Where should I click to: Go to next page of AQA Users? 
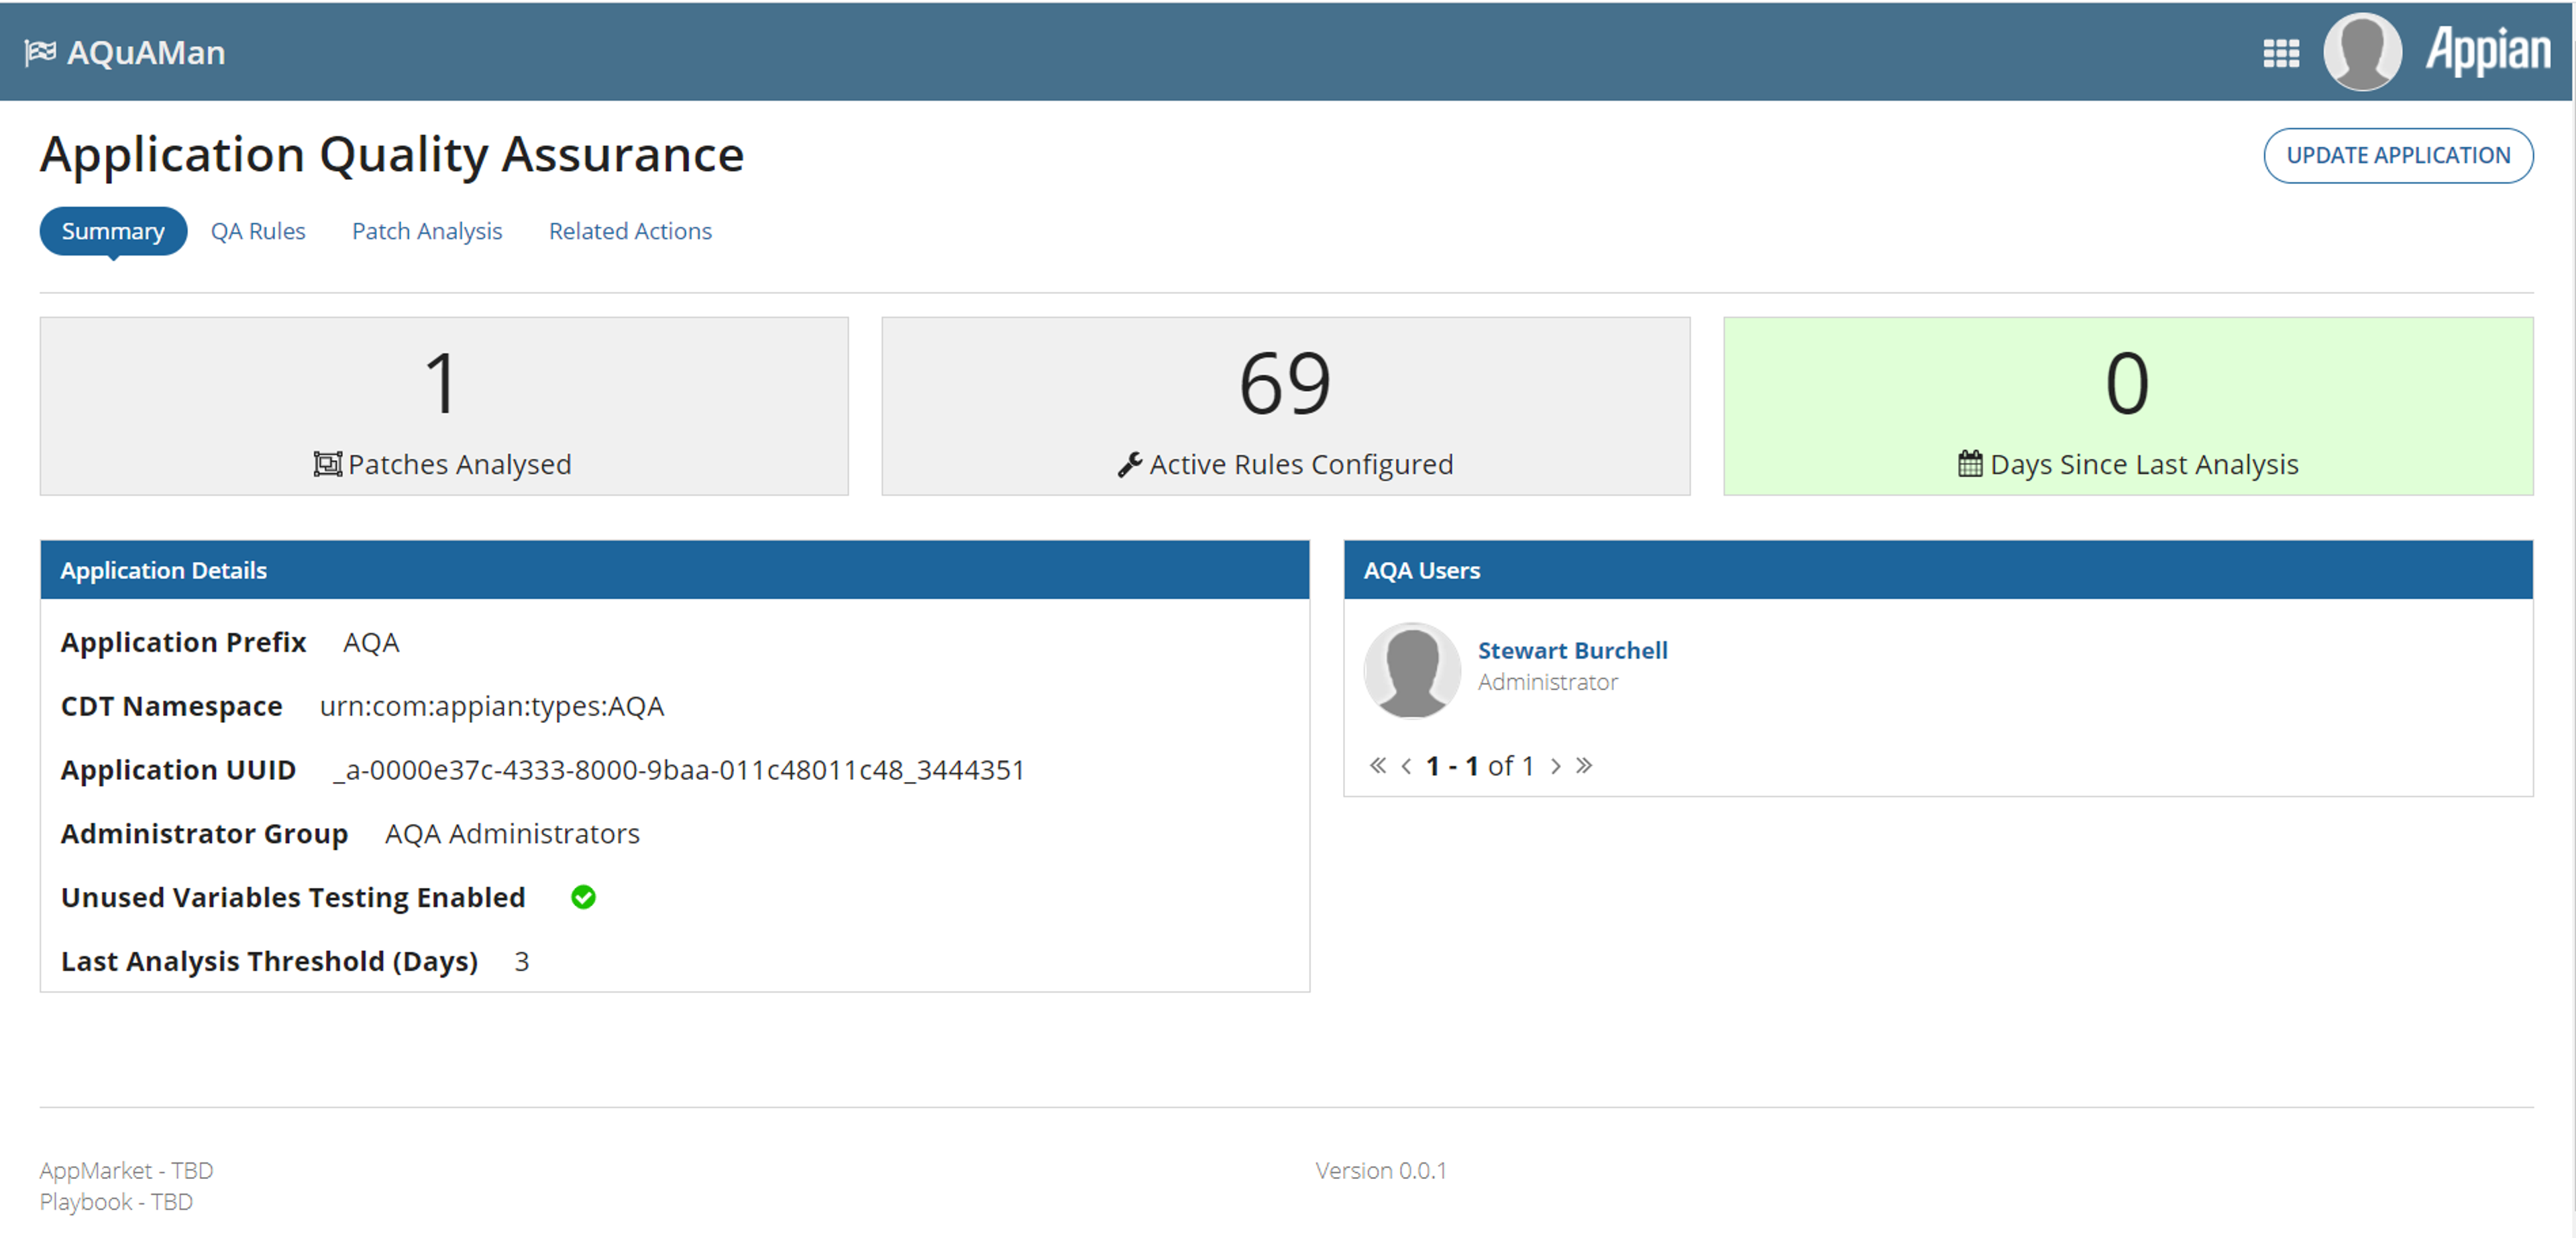click(1555, 766)
